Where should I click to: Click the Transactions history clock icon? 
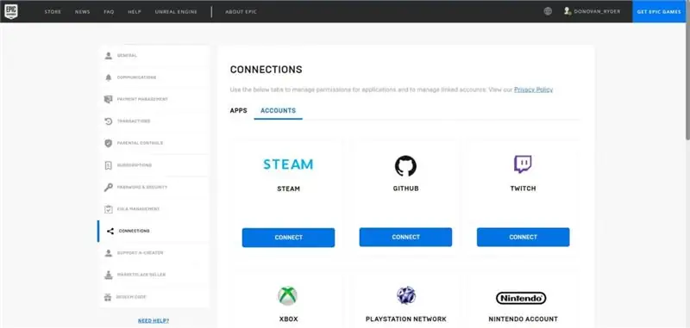109,121
